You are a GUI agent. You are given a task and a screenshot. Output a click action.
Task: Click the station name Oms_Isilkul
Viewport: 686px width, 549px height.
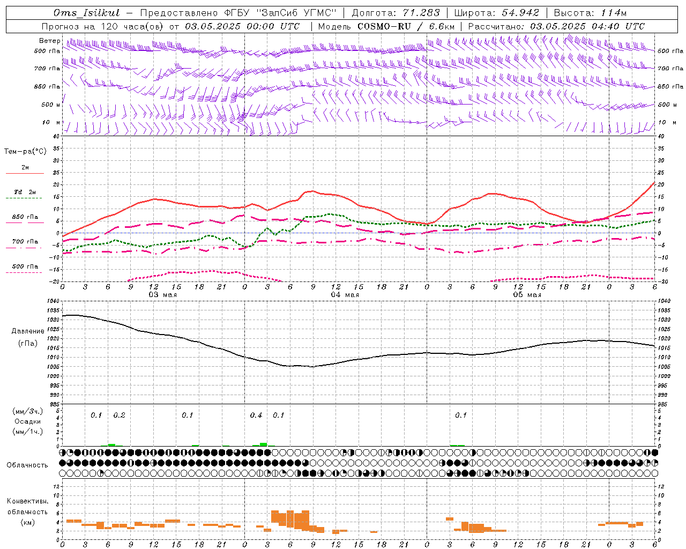point(86,13)
